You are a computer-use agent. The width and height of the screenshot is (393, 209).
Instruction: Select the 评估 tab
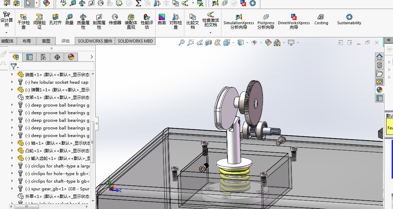point(65,41)
